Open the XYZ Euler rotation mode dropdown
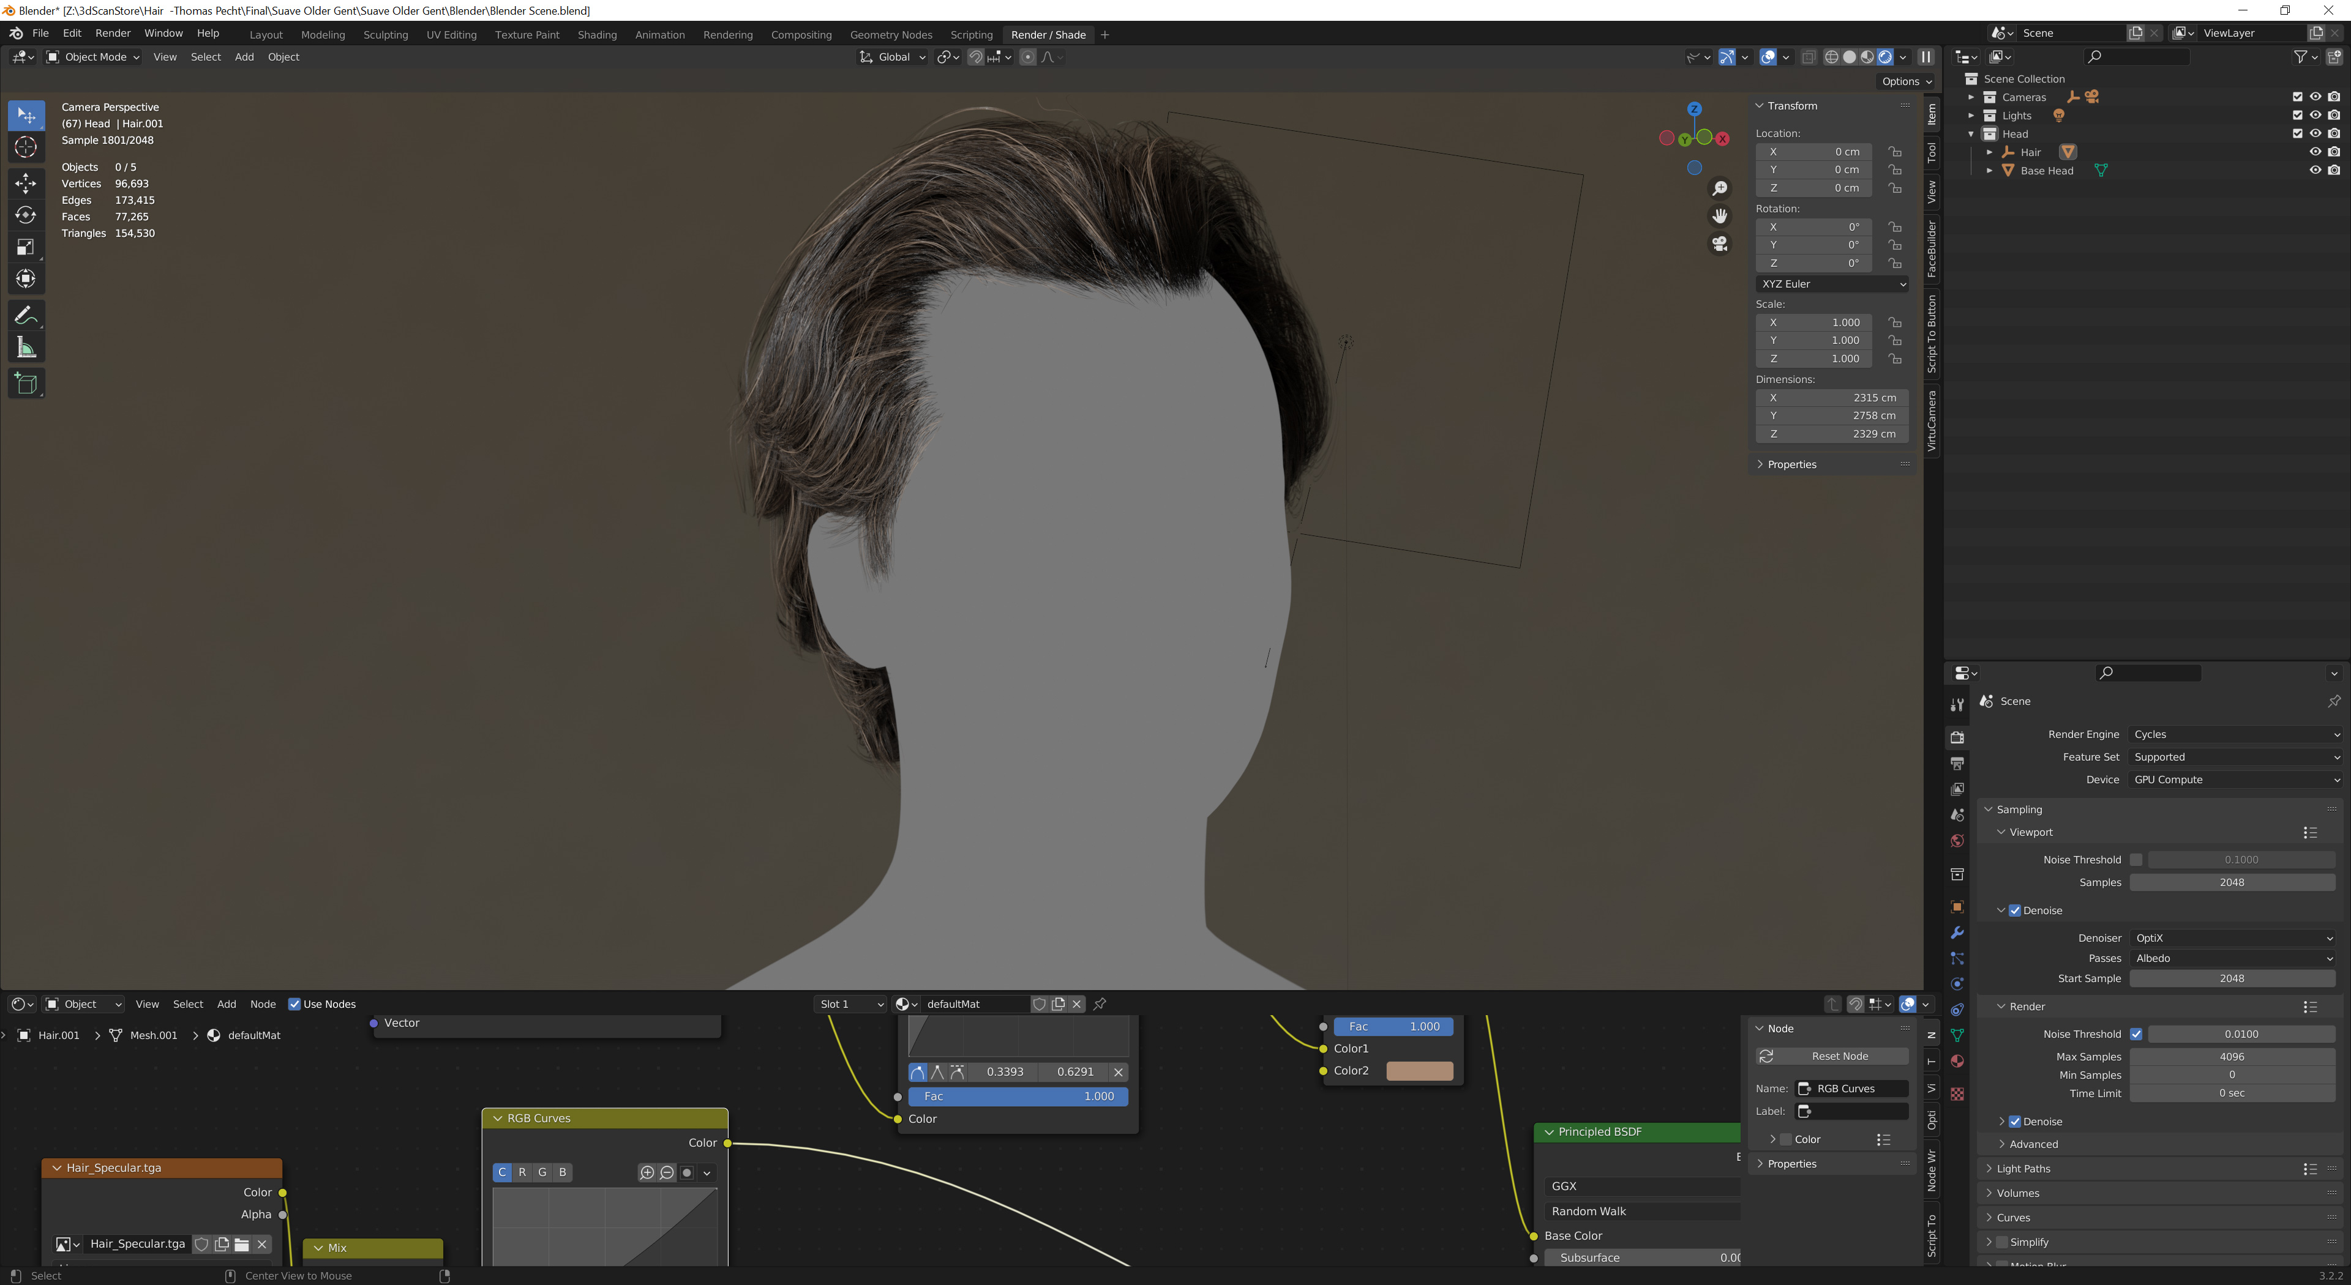The width and height of the screenshot is (2351, 1285). tap(1832, 284)
